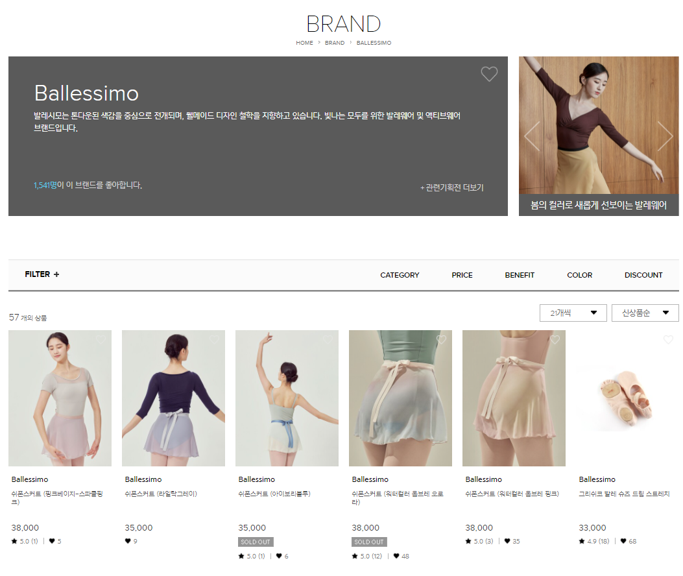683x576 pixels.
Task: Click the 57 products count text
Action: [x=28, y=318]
